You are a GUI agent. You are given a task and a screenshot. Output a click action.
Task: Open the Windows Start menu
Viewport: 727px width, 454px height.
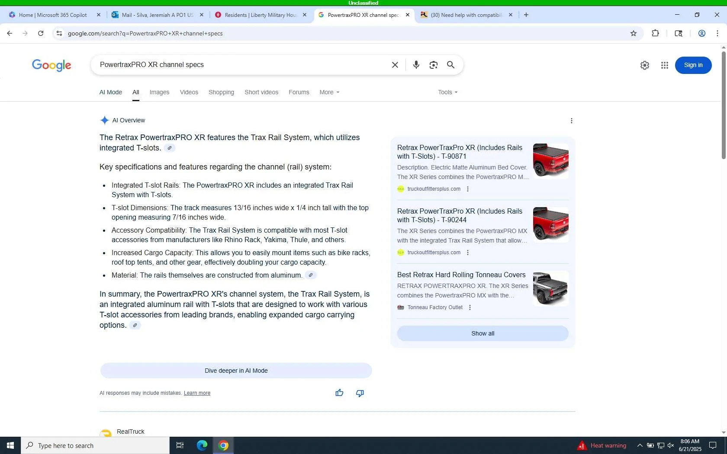(x=10, y=445)
